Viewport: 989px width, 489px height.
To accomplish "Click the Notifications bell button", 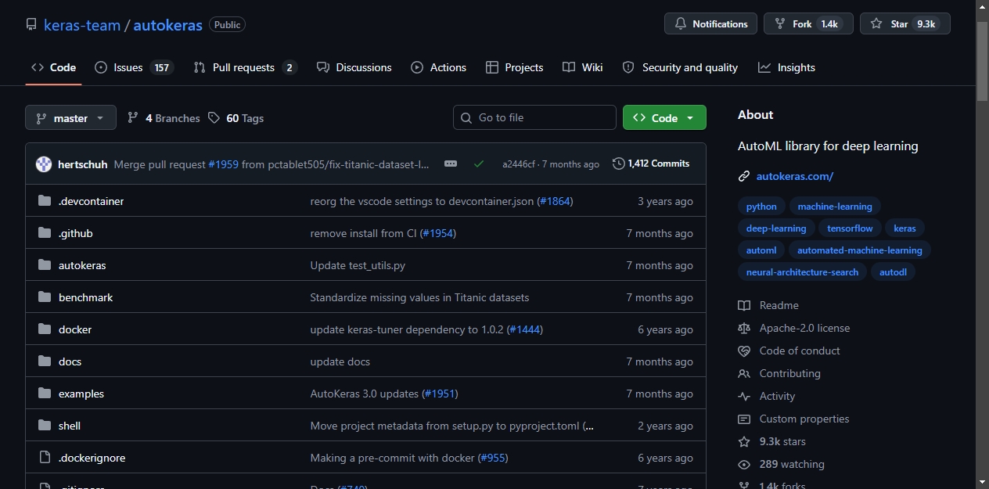I will 710,24.
